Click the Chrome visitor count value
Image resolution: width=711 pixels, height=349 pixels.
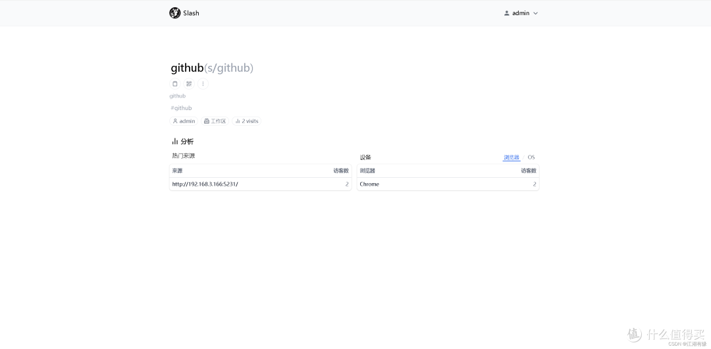[535, 184]
